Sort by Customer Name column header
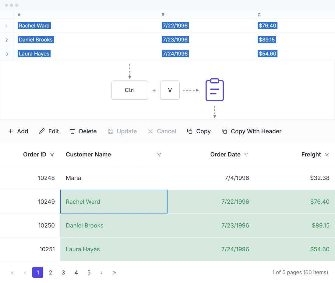Viewport: 335px width, 283px height. pyautogui.click(x=88, y=154)
